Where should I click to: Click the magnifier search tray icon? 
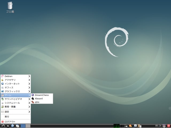click(x=135, y=126)
